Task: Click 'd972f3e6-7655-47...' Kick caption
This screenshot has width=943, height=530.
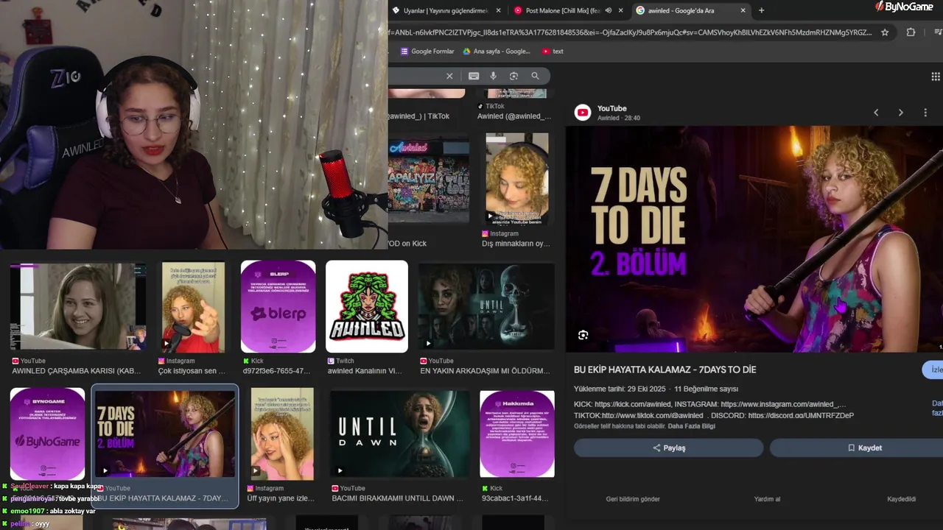Action: (276, 371)
